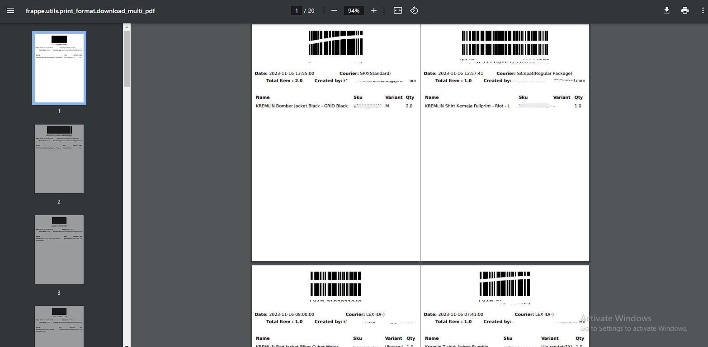This screenshot has width=708, height=347.
Task: Toggle the sidebar with the hamburger menu icon
Action: 10,10
